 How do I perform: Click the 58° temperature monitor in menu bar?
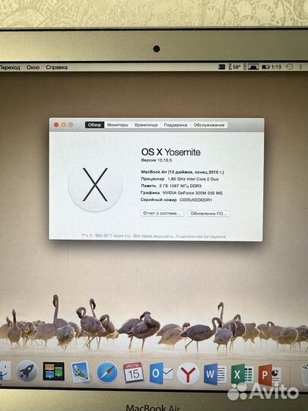[x=234, y=67]
